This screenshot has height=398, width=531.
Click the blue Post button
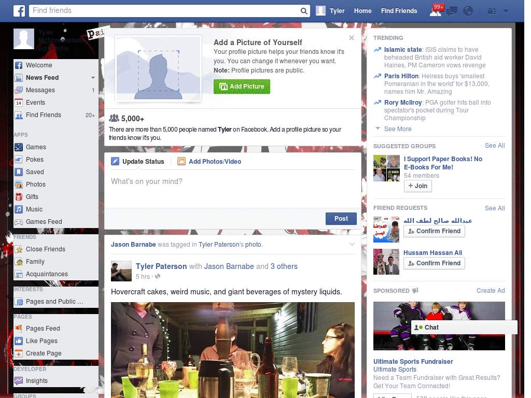point(341,219)
